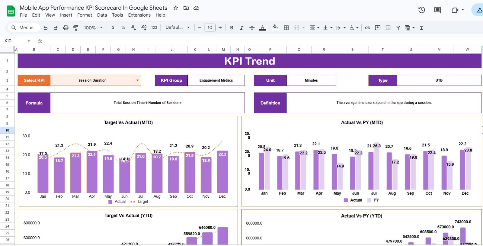Open font family Default dropdown
Screen dimensions: 483x246
click(x=178, y=28)
